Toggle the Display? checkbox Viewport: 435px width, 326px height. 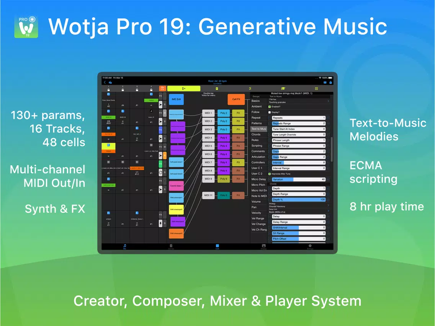pos(269,112)
